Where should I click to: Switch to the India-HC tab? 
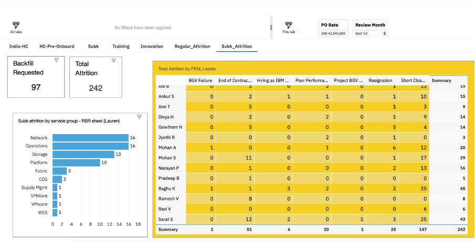click(x=19, y=46)
